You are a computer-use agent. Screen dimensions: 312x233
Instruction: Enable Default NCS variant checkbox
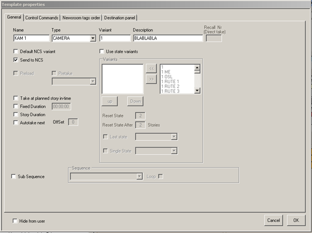[x=15, y=51]
